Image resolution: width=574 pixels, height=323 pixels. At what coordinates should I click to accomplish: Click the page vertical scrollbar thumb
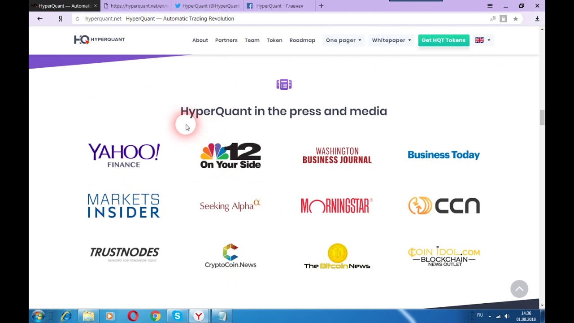[542, 118]
